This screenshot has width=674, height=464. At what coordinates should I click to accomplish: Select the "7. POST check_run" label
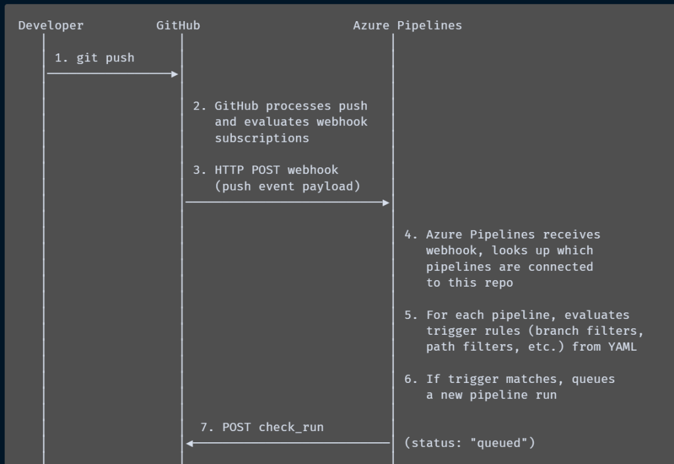pyautogui.click(x=262, y=427)
